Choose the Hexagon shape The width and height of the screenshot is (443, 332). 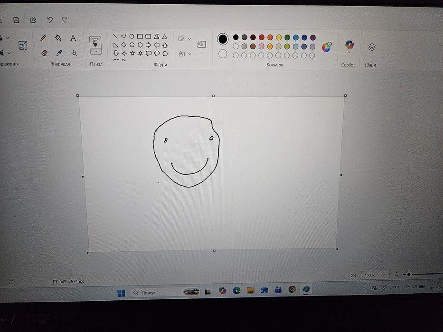pos(140,45)
